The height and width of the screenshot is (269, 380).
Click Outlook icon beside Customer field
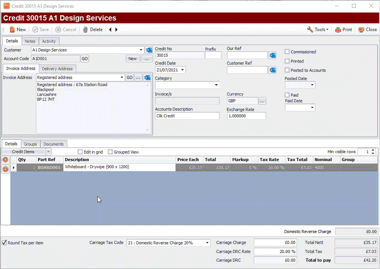[x=149, y=50]
